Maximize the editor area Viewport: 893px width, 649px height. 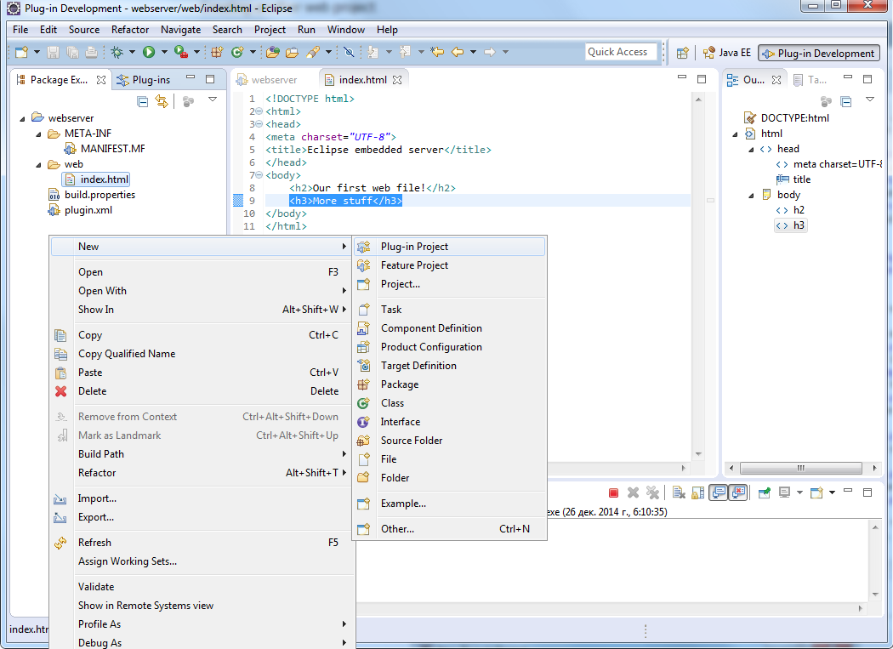pyautogui.click(x=702, y=79)
